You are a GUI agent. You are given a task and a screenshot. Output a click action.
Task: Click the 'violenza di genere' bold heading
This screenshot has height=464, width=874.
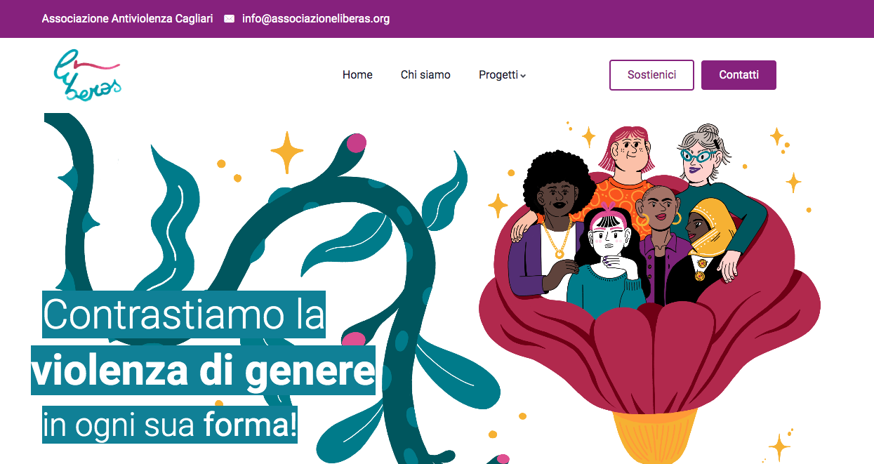pos(203,370)
